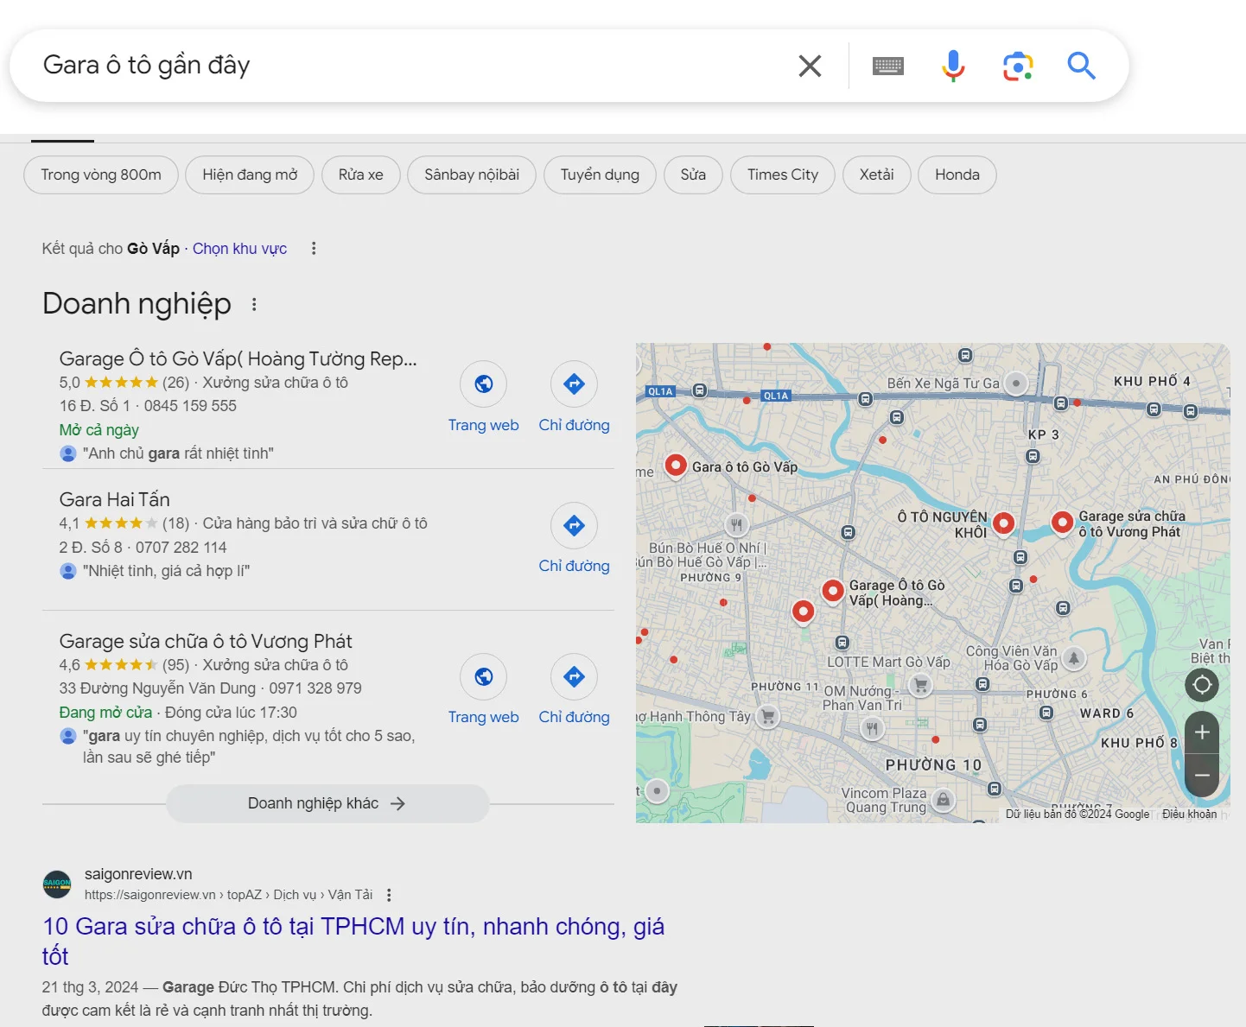Click the Bến Xe Ngã Tư Ga station marker
The image size is (1246, 1027).
[x=1016, y=383]
